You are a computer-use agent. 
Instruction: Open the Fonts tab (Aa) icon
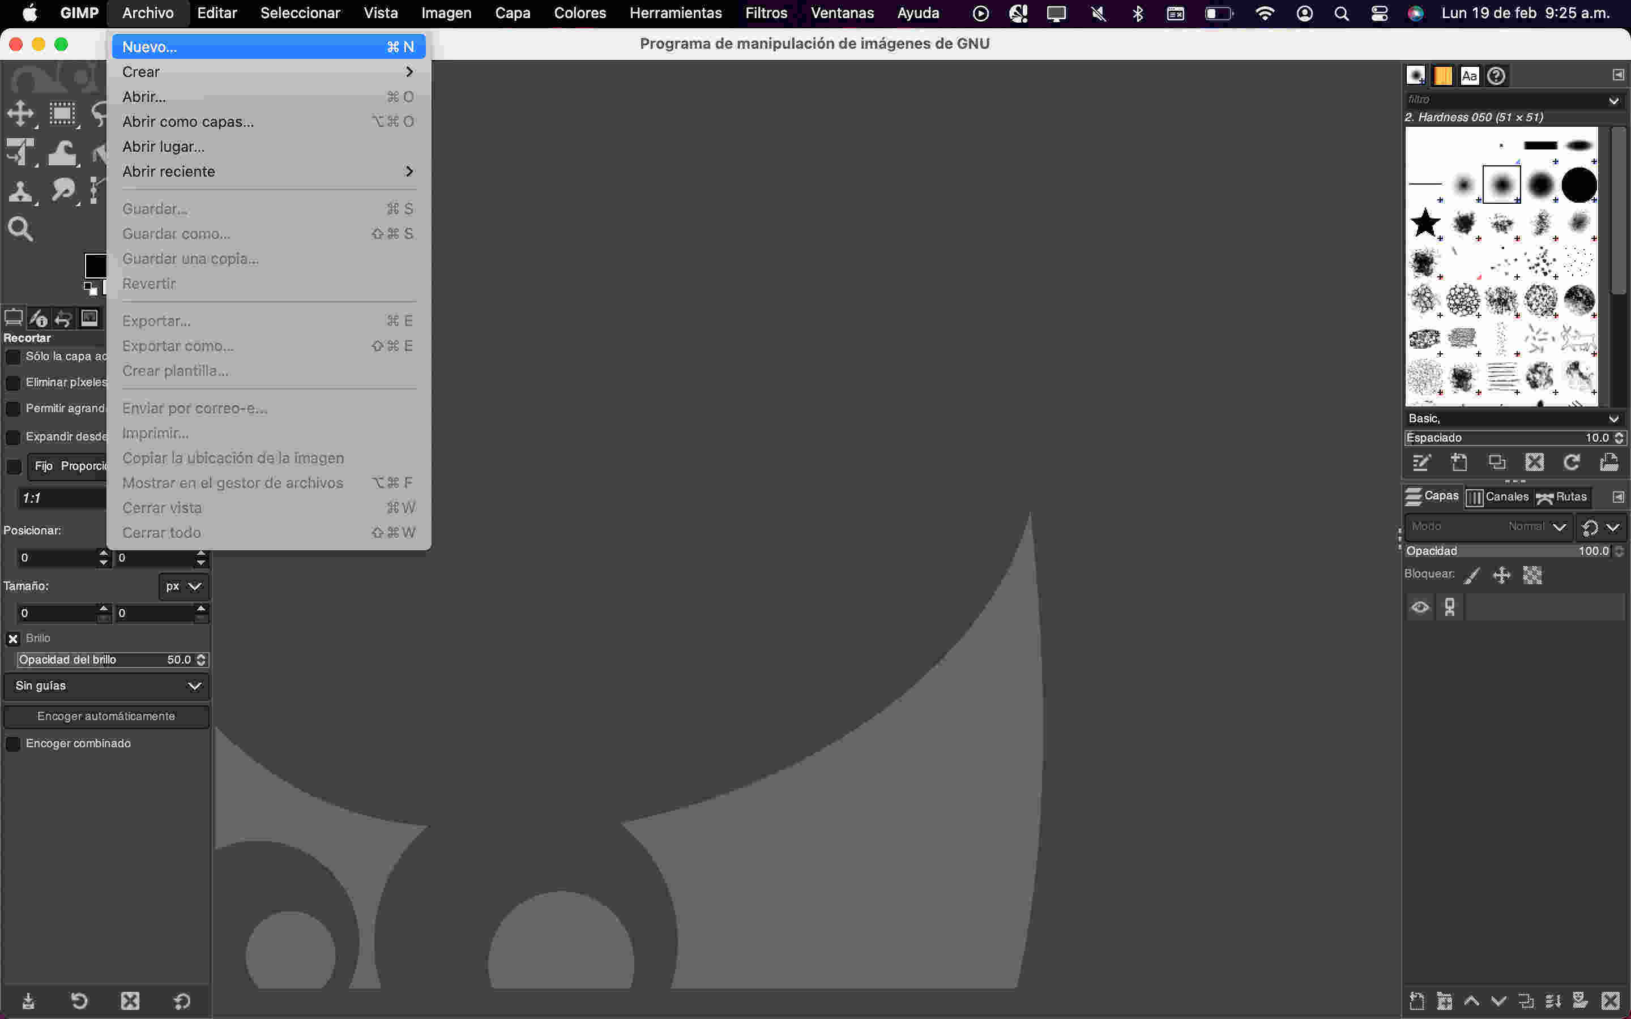pos(1469,75)
